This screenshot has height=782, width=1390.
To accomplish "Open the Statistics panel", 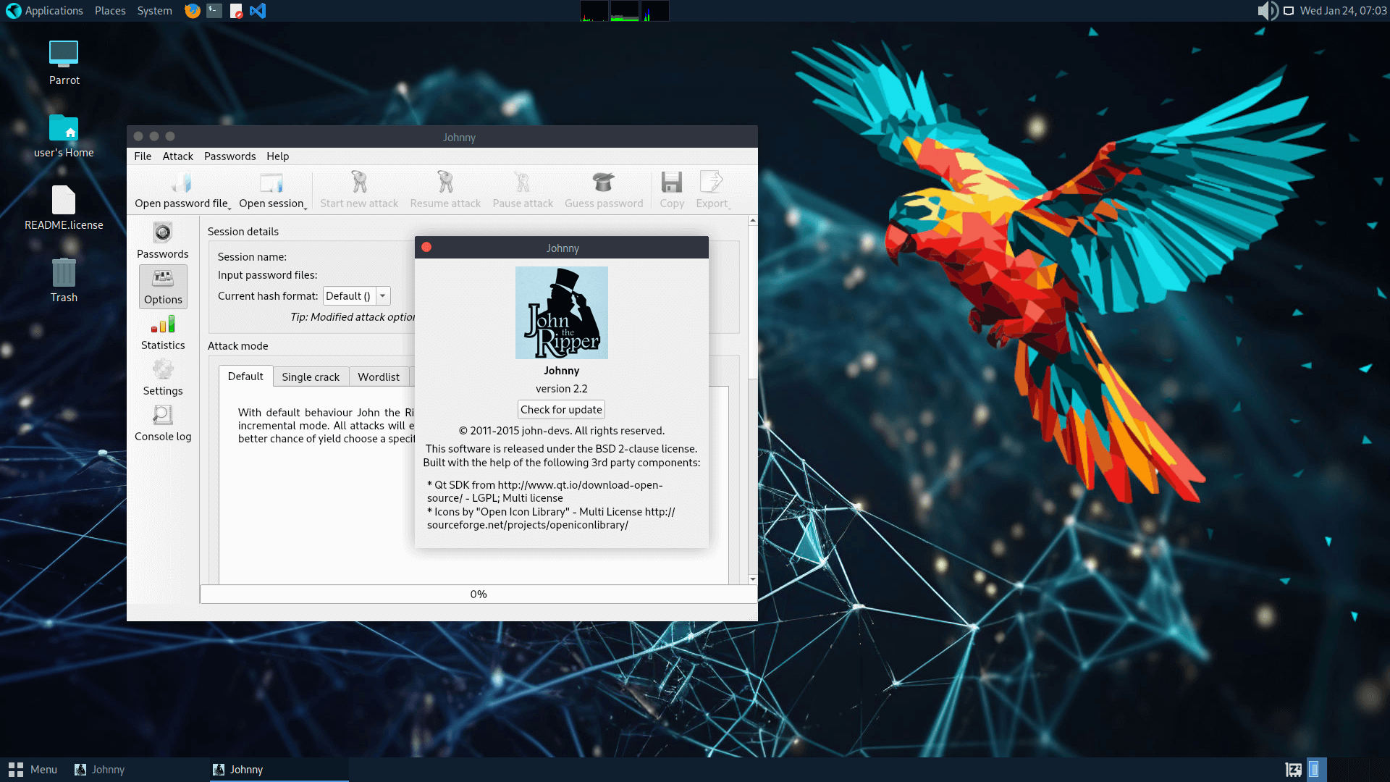I will 162,332.
